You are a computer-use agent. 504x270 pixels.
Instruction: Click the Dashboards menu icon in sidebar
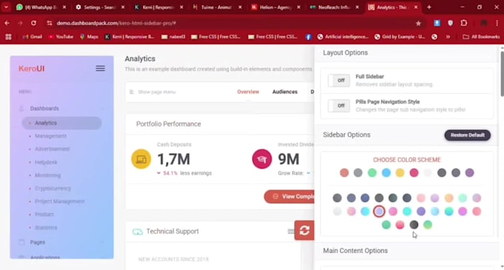[21, 109]
